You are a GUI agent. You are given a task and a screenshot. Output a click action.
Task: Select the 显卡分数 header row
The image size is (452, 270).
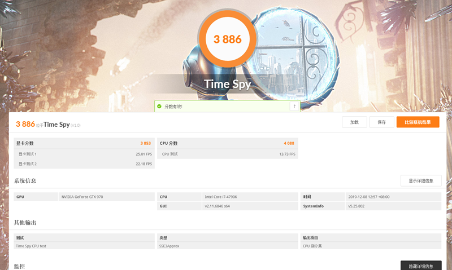click(84, 143)
